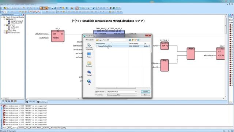The width and height of the screenshot is (234, 132).
Task: Click the Storno cancel button
Action: tap(146, 95)
